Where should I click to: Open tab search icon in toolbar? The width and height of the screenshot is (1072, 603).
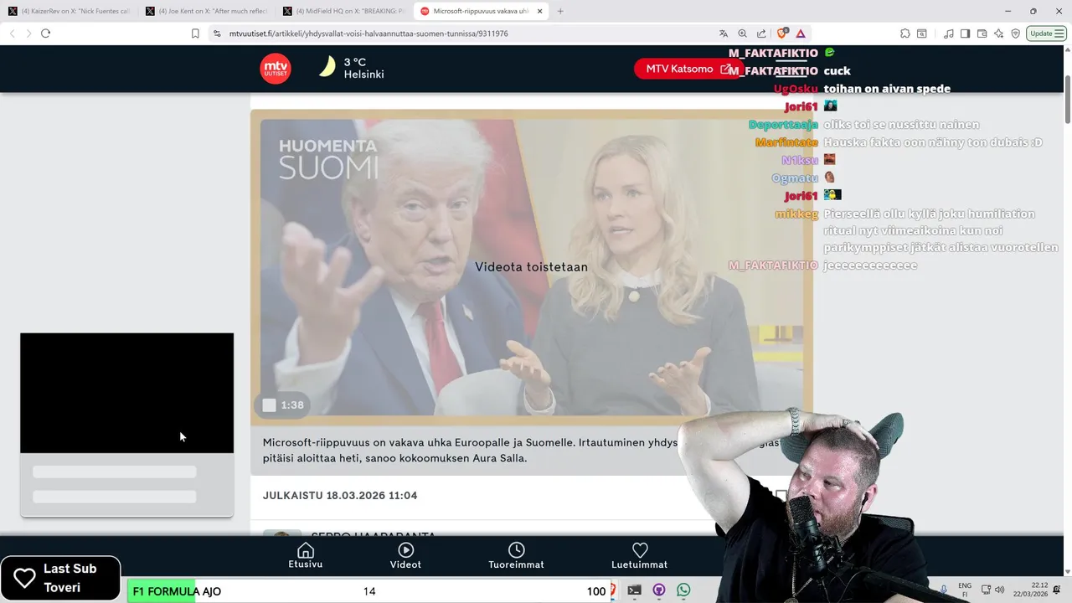(922, 33)
